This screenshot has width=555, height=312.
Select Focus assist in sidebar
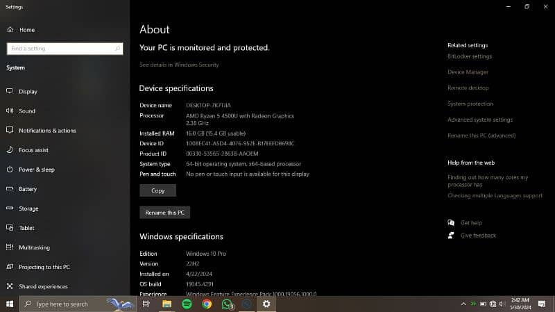(x=33, y=150)
